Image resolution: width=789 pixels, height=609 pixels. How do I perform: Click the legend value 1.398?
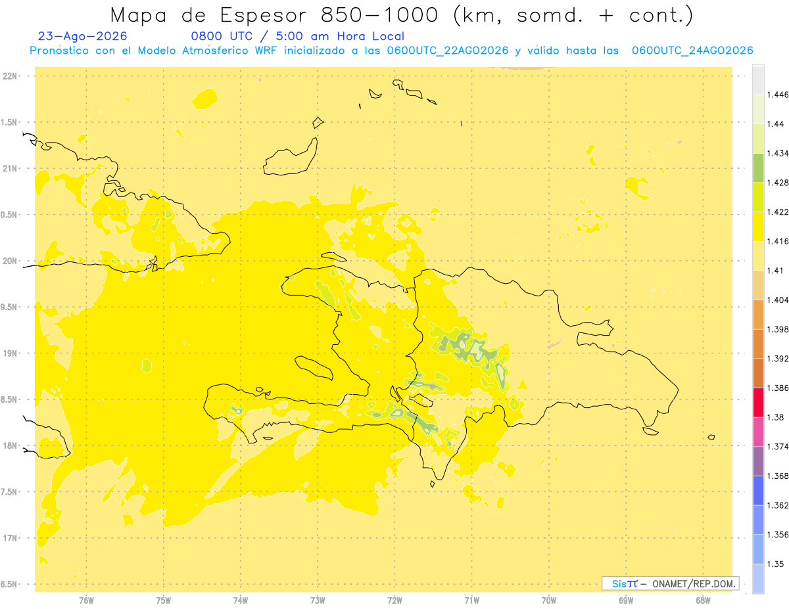tap(779, 329)
